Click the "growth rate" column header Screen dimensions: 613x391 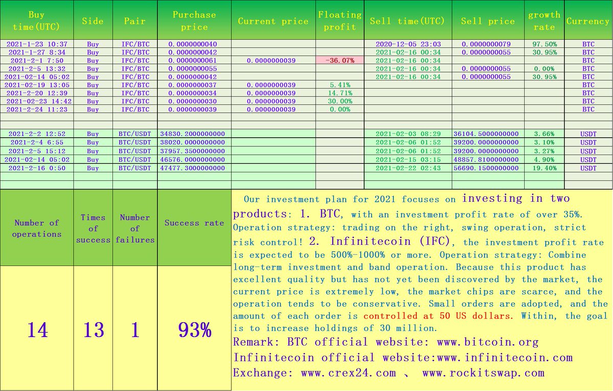[x=545, y=20]
